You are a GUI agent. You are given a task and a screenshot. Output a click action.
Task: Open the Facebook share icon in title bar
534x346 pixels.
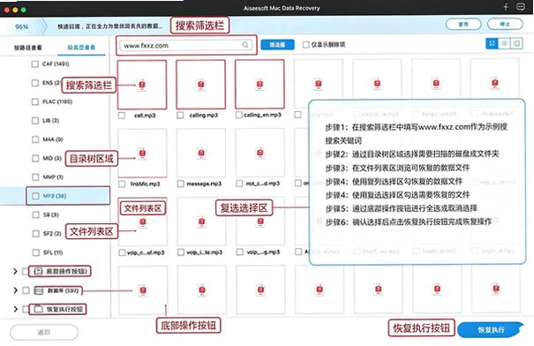pos(506,7)
